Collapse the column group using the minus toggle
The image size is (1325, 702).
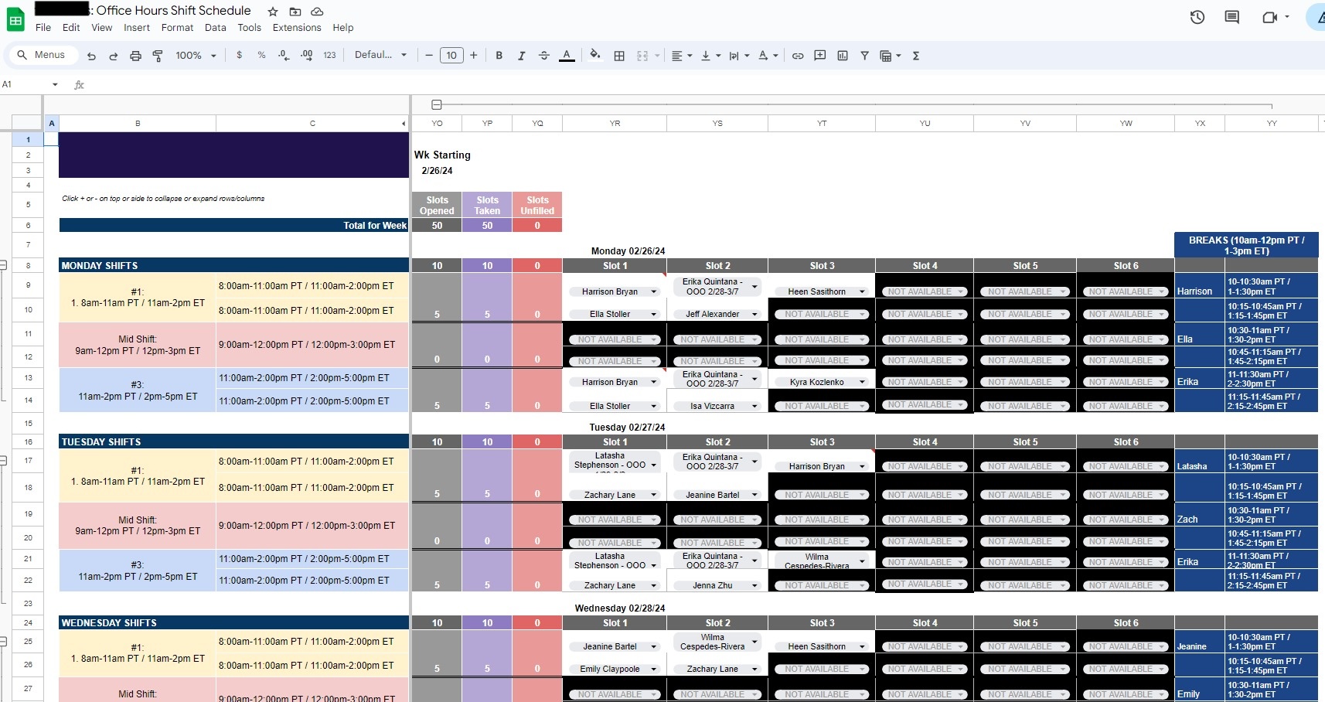[x=437, y=104]
